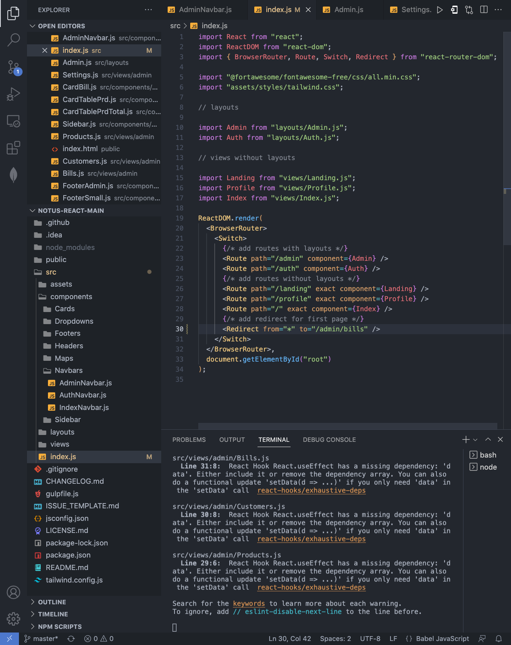Open package.json in file tree

coord(94,555)
